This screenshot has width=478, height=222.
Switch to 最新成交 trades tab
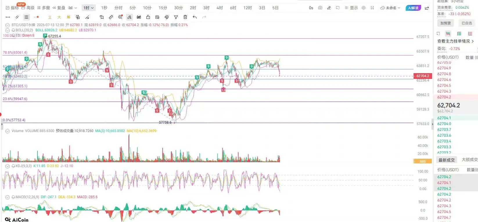(x=447, y=160)
